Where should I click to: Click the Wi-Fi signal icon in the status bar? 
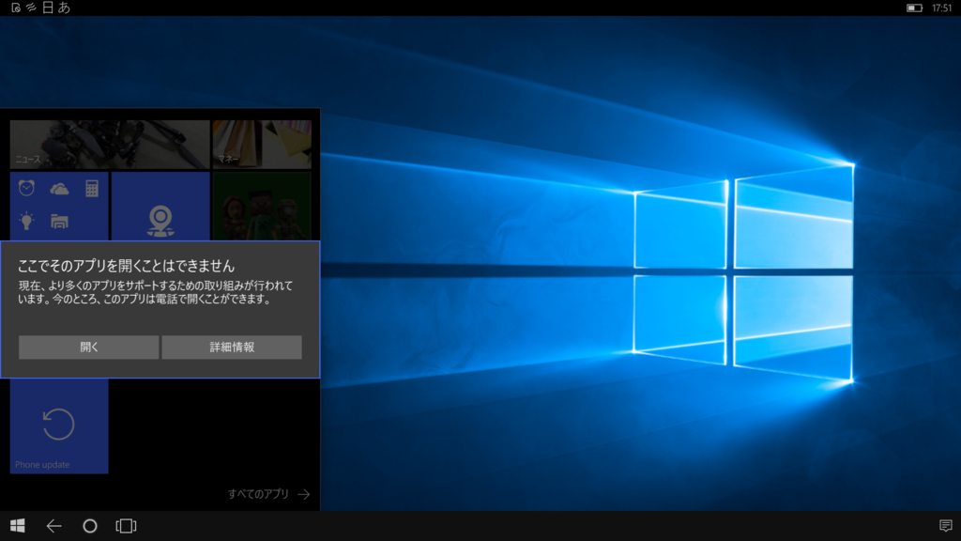point(31,8)
